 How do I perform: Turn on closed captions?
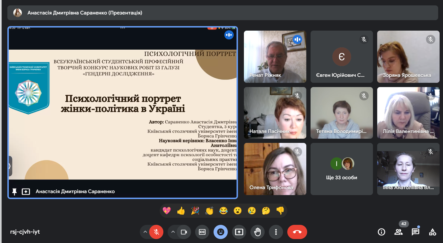[202, 232]
